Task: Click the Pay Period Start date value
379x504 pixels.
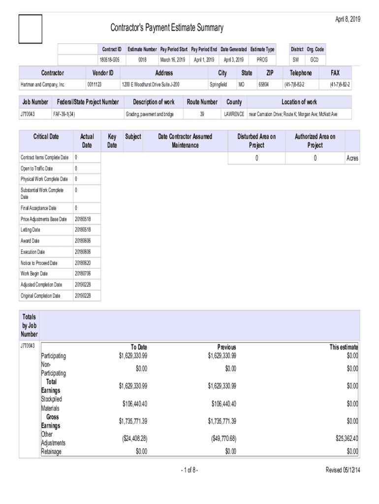Action: [x=172, y=60]
